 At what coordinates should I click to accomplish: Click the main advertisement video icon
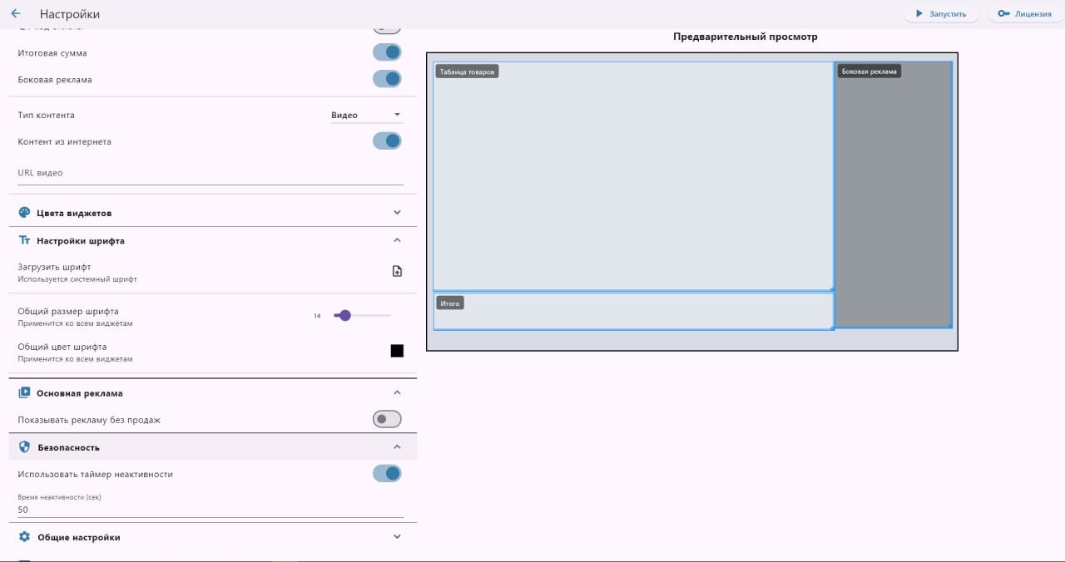(24, 392)
